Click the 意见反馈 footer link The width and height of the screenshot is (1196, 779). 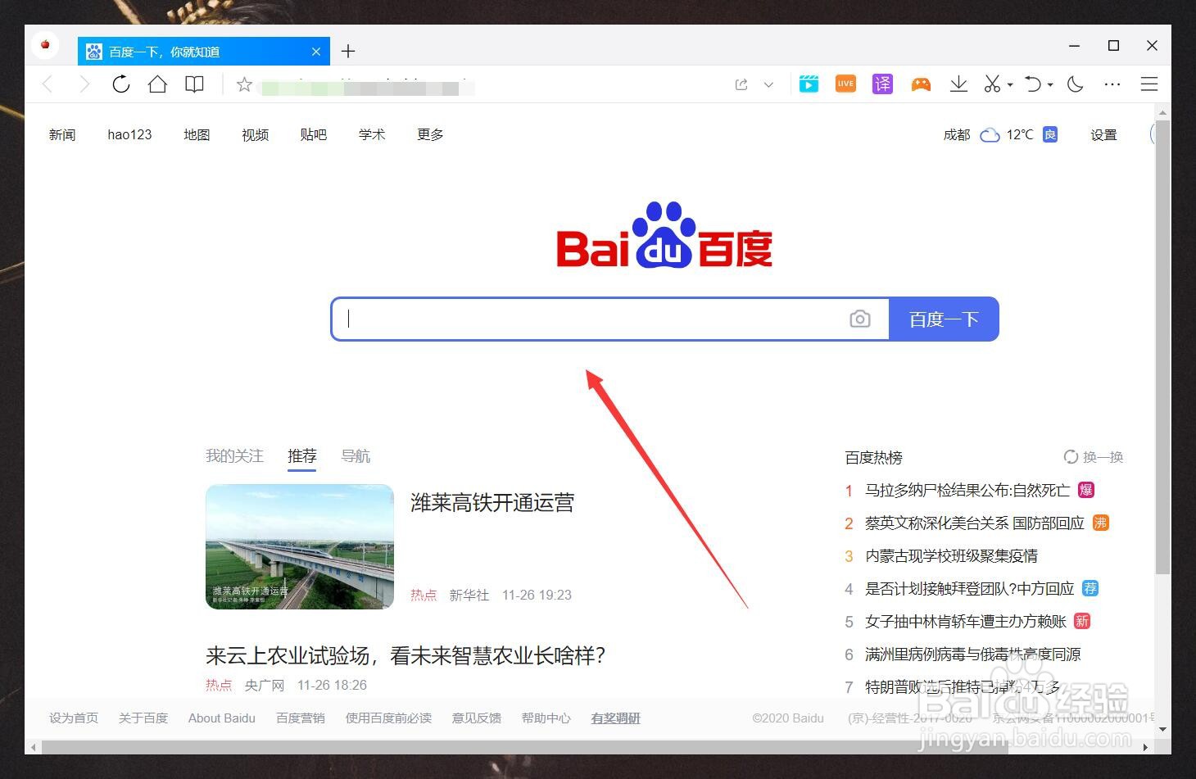click(x=477, y=718)
